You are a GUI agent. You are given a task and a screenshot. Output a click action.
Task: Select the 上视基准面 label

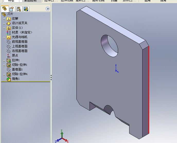pyautogui.click(x=20, y=46)
